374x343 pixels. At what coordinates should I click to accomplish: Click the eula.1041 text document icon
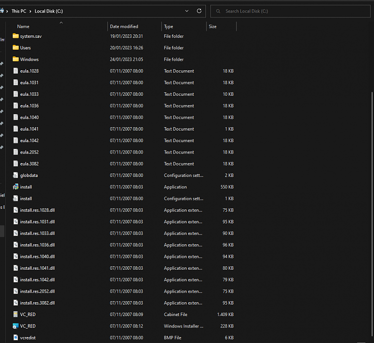tap(15, 129)
